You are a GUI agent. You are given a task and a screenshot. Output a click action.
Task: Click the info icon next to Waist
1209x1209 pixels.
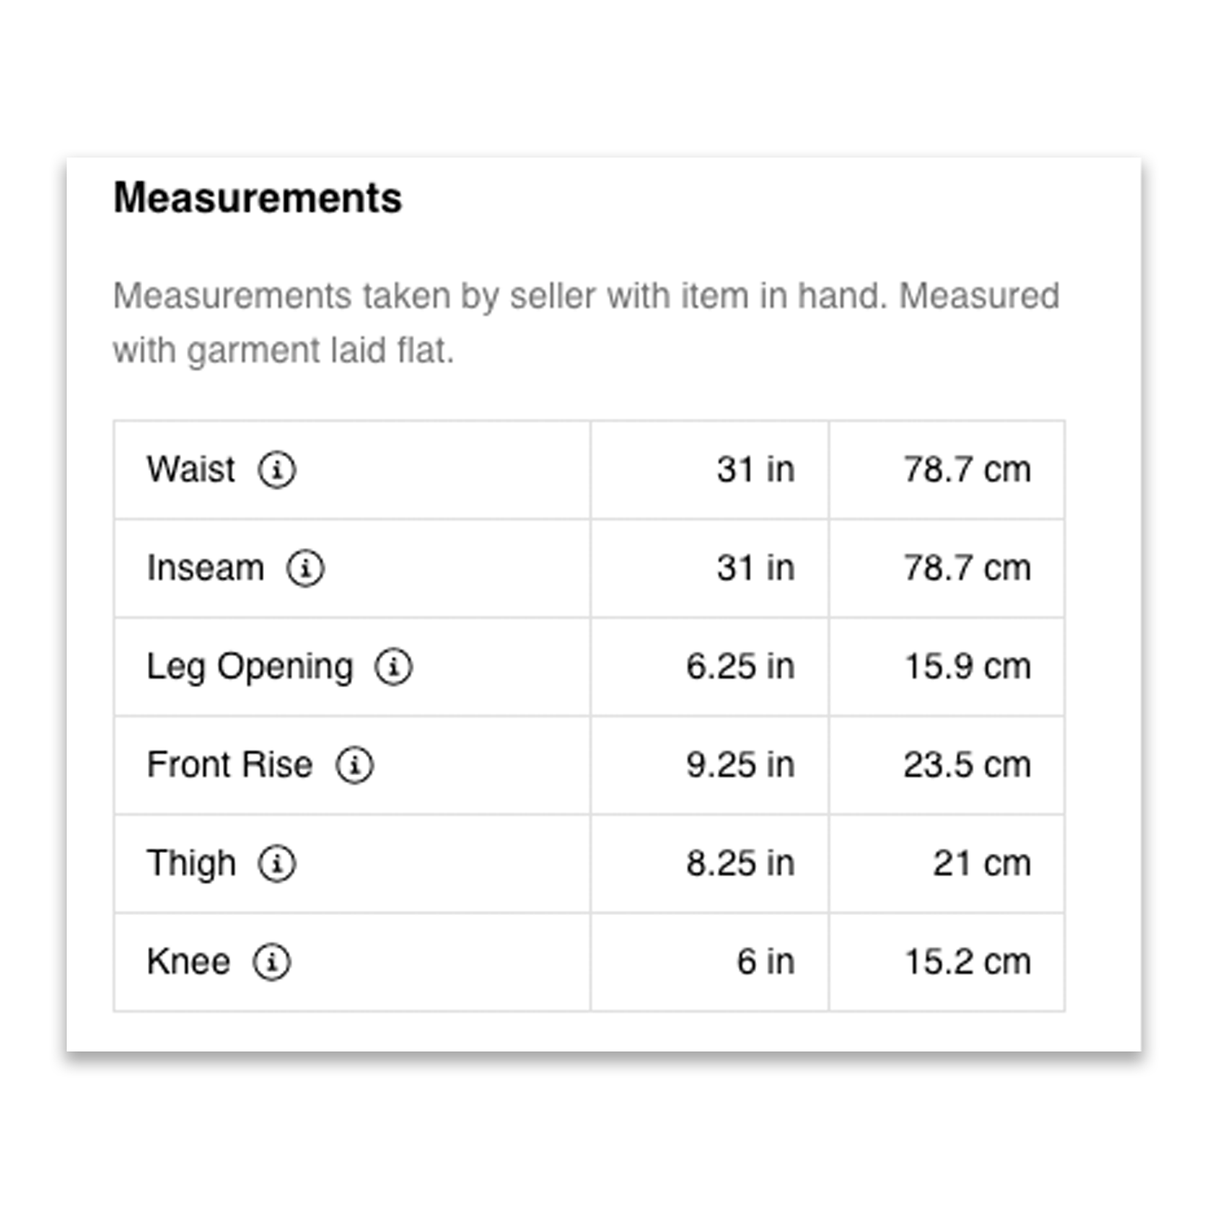click(x=277, y=470)
